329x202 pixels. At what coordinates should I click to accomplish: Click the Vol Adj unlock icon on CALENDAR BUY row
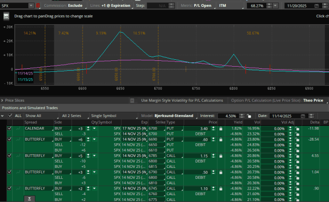297,129
